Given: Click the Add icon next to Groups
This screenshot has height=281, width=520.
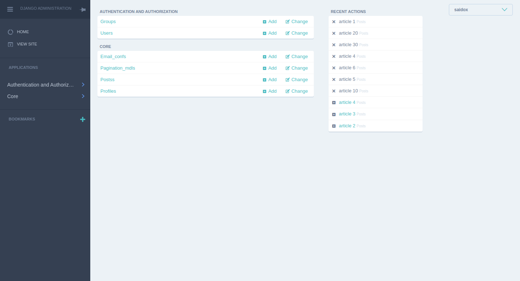Looking at the screenshot, I should coord(265,22).
